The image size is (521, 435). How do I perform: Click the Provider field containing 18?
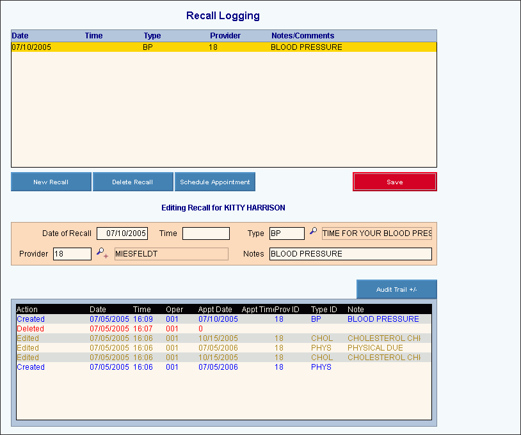(72, 254)
